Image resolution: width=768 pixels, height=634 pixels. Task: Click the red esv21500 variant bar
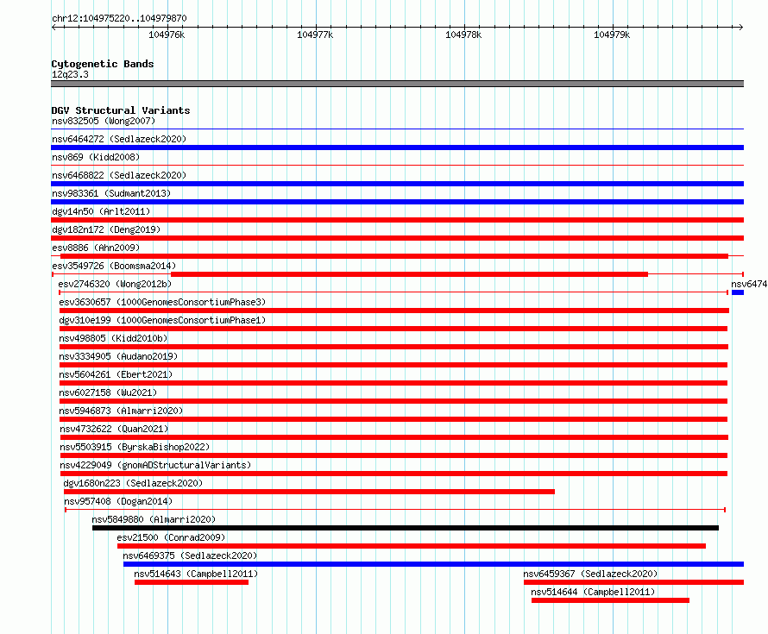[x=412, y=546]
